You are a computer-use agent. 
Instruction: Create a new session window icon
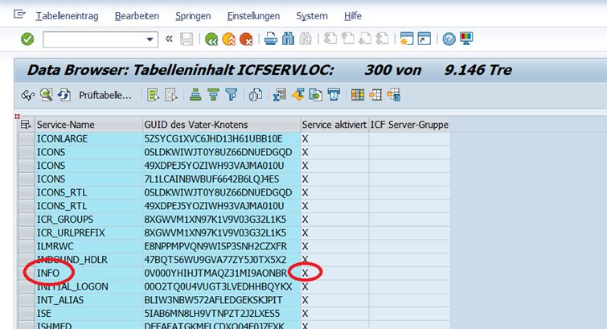pyautogui.click(x=407, y=39)
